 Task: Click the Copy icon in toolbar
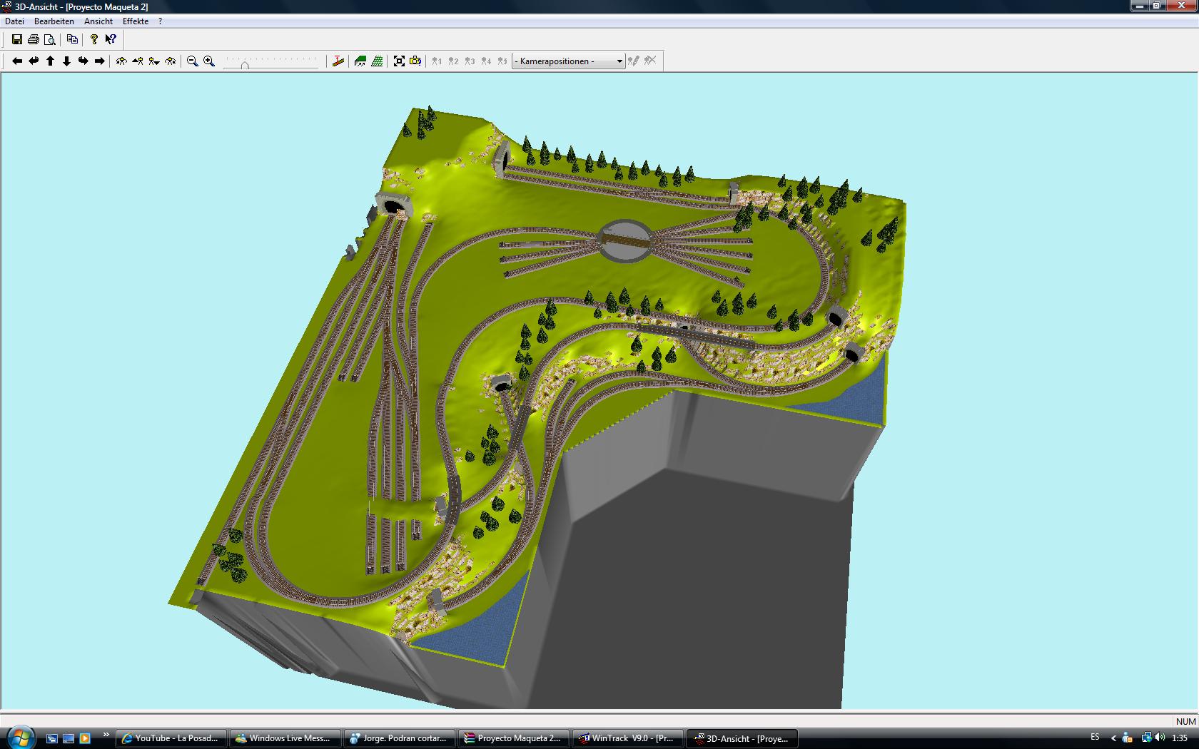click(72, 39)
